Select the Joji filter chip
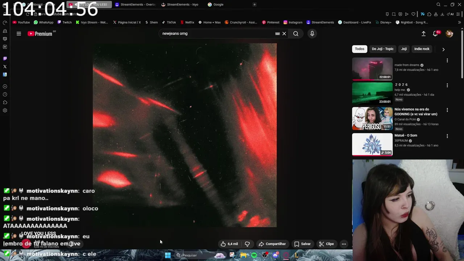The width and height of the screenshot is (464, 261). tap(404, 49)
